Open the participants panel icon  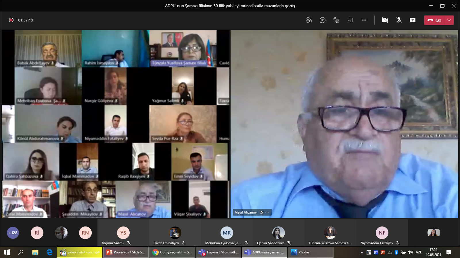(309, 20)
